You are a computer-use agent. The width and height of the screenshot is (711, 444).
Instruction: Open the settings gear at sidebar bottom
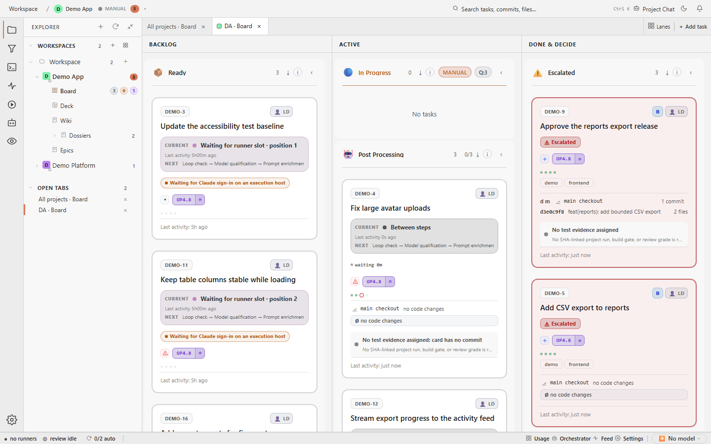point(12,420)
